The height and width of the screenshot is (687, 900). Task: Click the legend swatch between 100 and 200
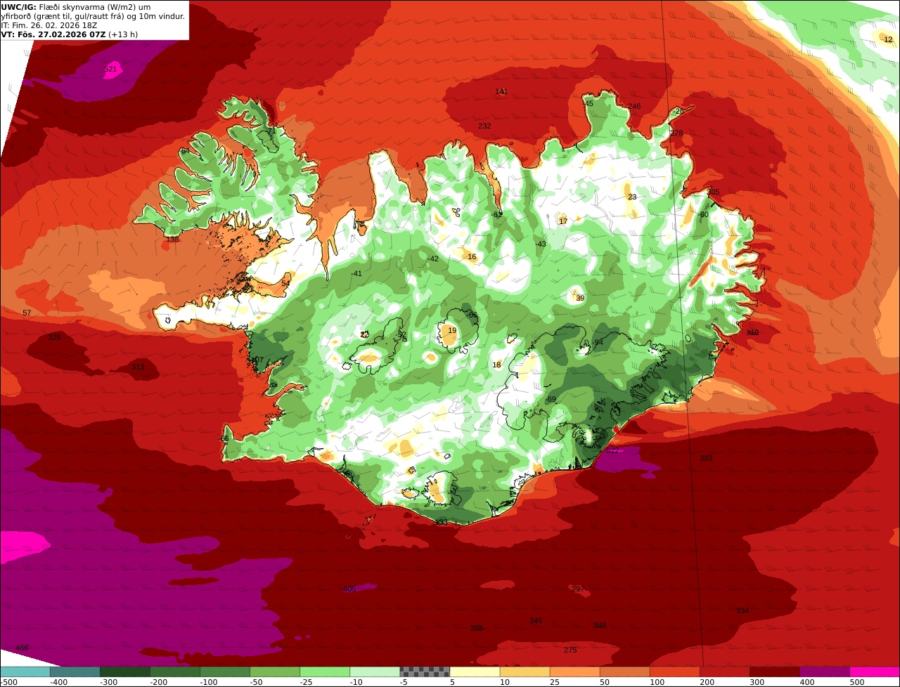tap(674, 672)
